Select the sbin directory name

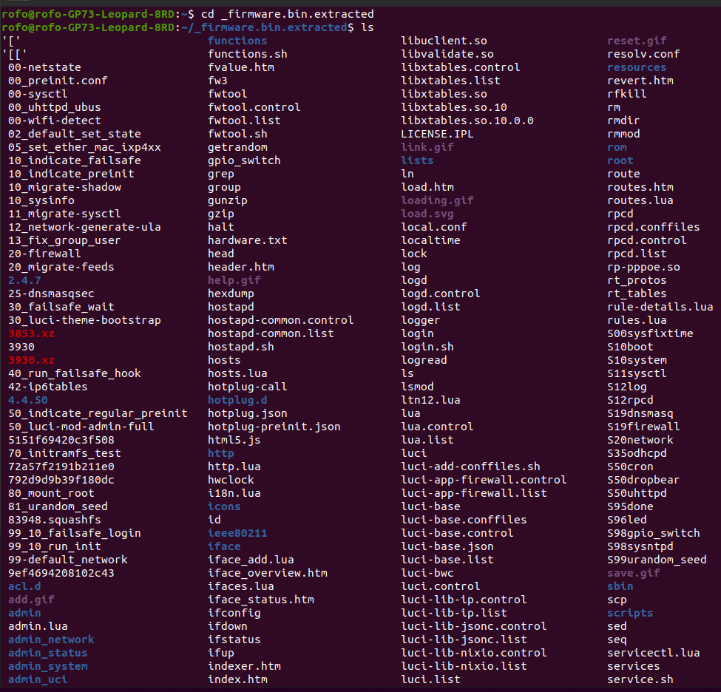click(620, 586)
